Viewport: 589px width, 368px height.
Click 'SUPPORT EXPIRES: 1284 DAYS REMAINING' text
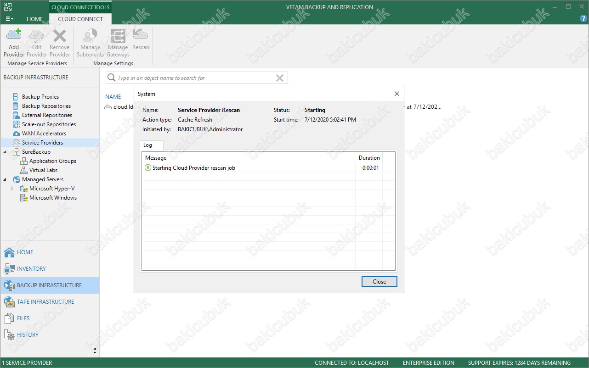[519, 363]
